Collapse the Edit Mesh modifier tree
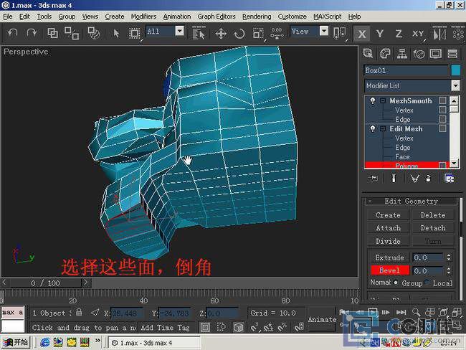The image size is (466, 350). tap(383, 129)
